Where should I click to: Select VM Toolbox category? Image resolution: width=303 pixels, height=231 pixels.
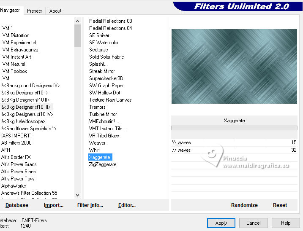[15, 71]
